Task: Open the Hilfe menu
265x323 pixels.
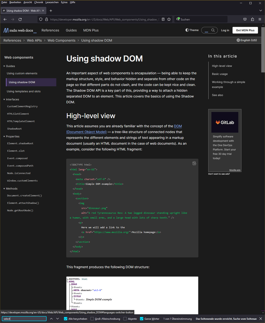Action: tap(72, 2)
